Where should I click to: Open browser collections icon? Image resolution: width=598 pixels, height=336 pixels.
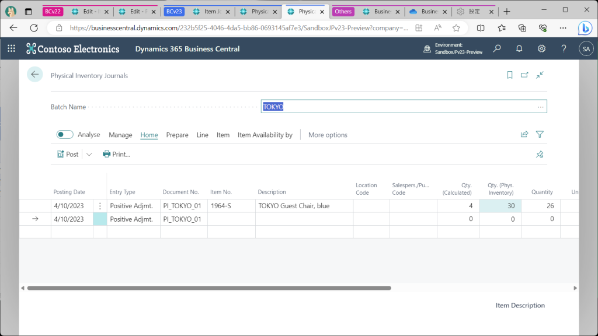[522, 28]
